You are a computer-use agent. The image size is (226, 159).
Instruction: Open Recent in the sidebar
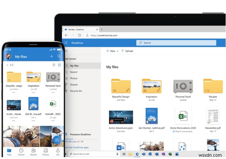pos(73,72)
